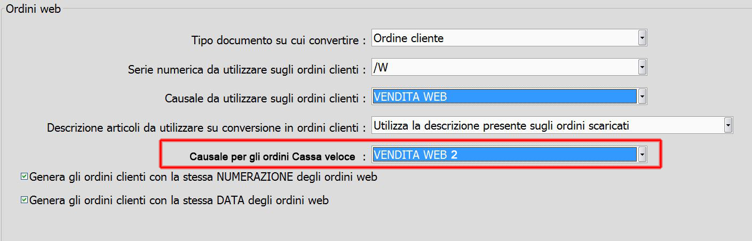The width and height of the screenshot is (752, 241).
Task: Click the 'VENDITA WEB 2' combo field
Action: tap(504, 155)
